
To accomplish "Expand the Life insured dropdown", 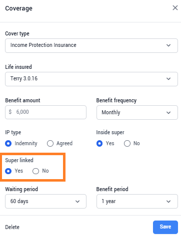I will pos(91,79).
